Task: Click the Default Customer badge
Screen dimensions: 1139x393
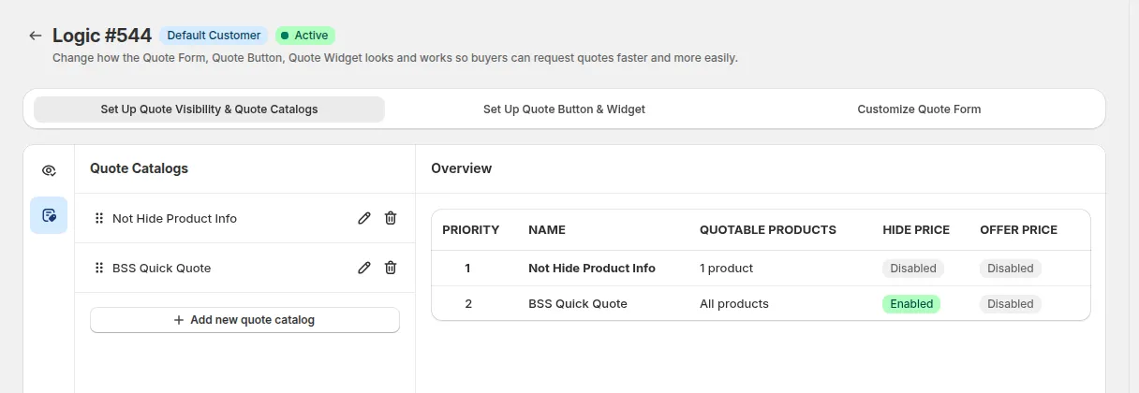Action: (x=214, y=36)
